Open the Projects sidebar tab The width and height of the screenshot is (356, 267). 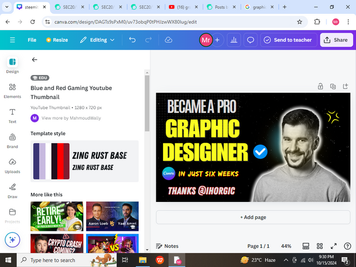tap(12, 216)
